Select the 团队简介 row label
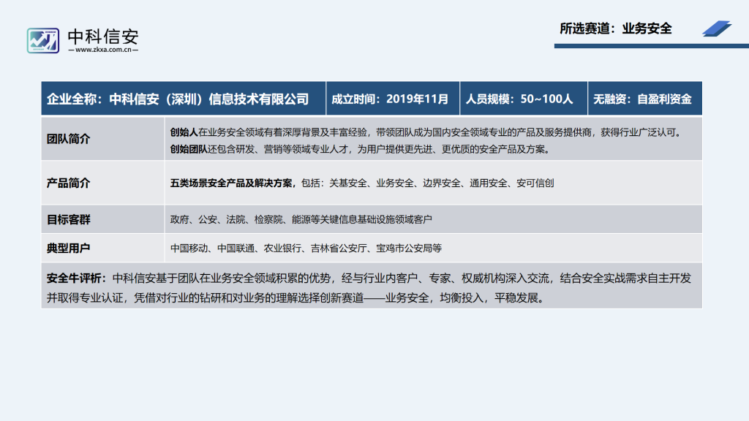This screenshot has width=749, height=421. (x=68, y=139)
